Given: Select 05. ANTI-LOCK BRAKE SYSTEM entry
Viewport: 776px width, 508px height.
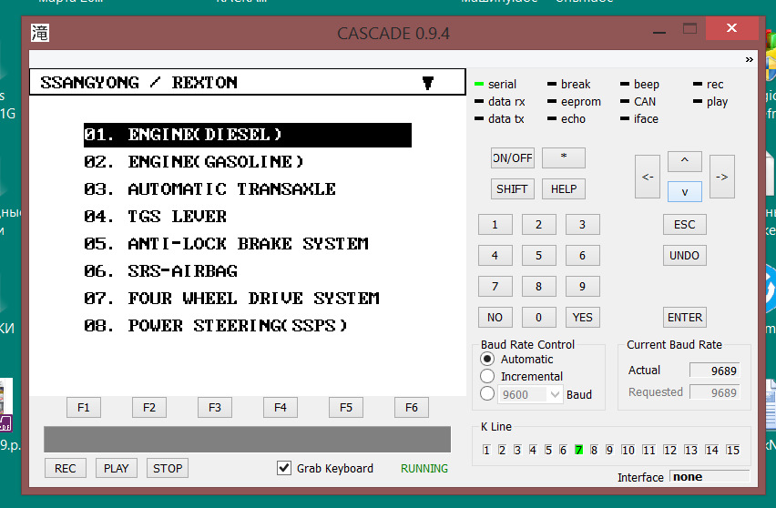Looking at the screenshot, I should pyautogui.click(x=226, y=244).
